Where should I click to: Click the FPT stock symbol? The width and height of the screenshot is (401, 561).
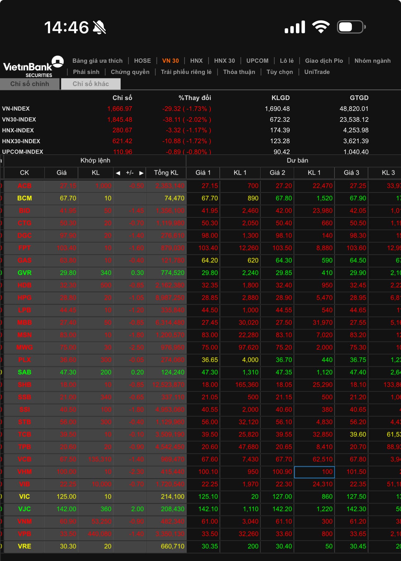point(24,248)
